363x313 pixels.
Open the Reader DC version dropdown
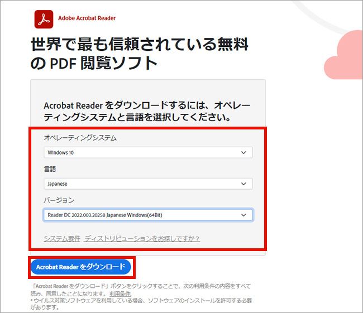point(148,215)
